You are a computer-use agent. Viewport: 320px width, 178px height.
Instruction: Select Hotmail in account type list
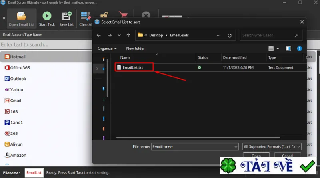pyautogui.click(x=46, y=57)
